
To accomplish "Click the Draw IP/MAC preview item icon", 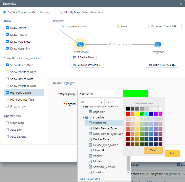I will [x=150, y=65].
